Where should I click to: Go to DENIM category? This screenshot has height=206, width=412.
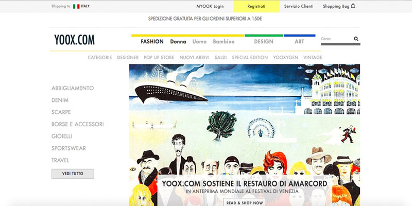point(60,100)
